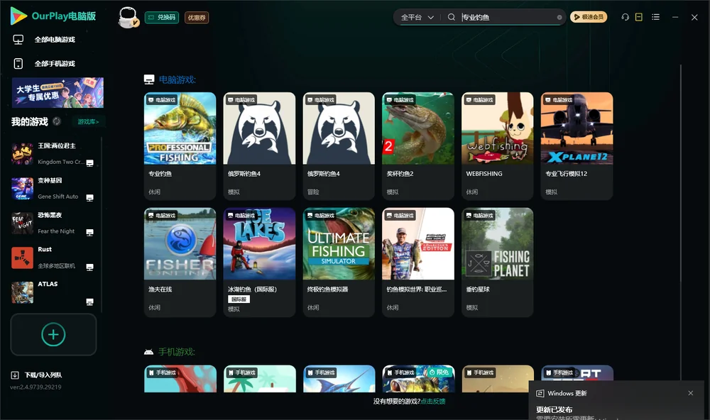Open the main list menu icon
Viewport: 710px width, 420px height.
point(655,17)
